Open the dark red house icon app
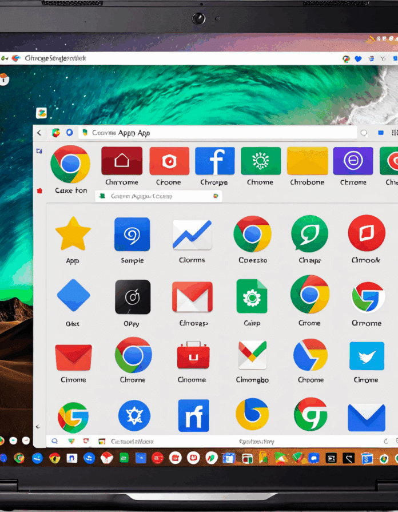Screen dimensions: 398x512 click(122, 161)
